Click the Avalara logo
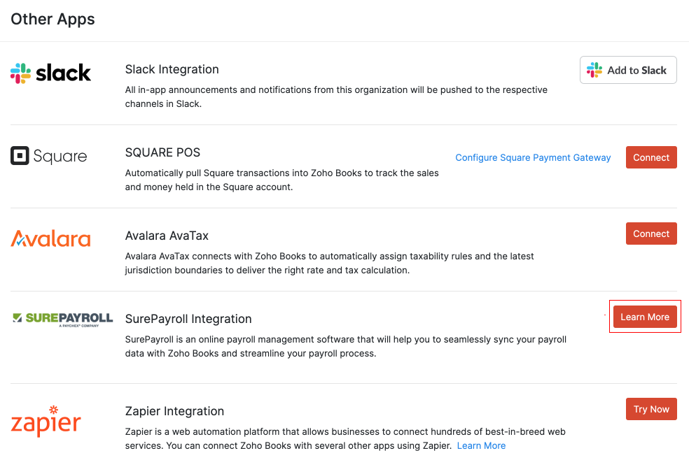This screenshot has height=474, width=689. click(x=50, y=238)
